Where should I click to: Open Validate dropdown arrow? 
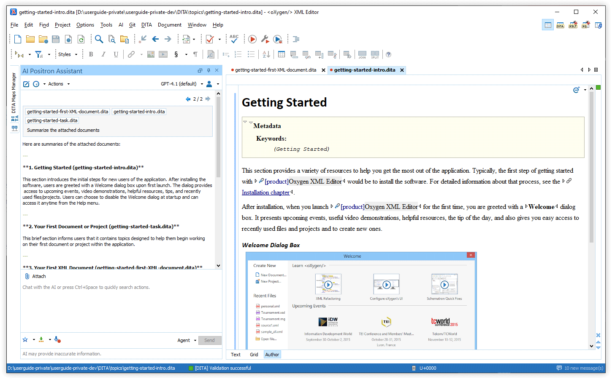(219, 39)
